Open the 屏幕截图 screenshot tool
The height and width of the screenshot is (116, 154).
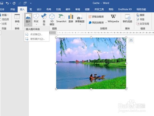pos(80,19)
